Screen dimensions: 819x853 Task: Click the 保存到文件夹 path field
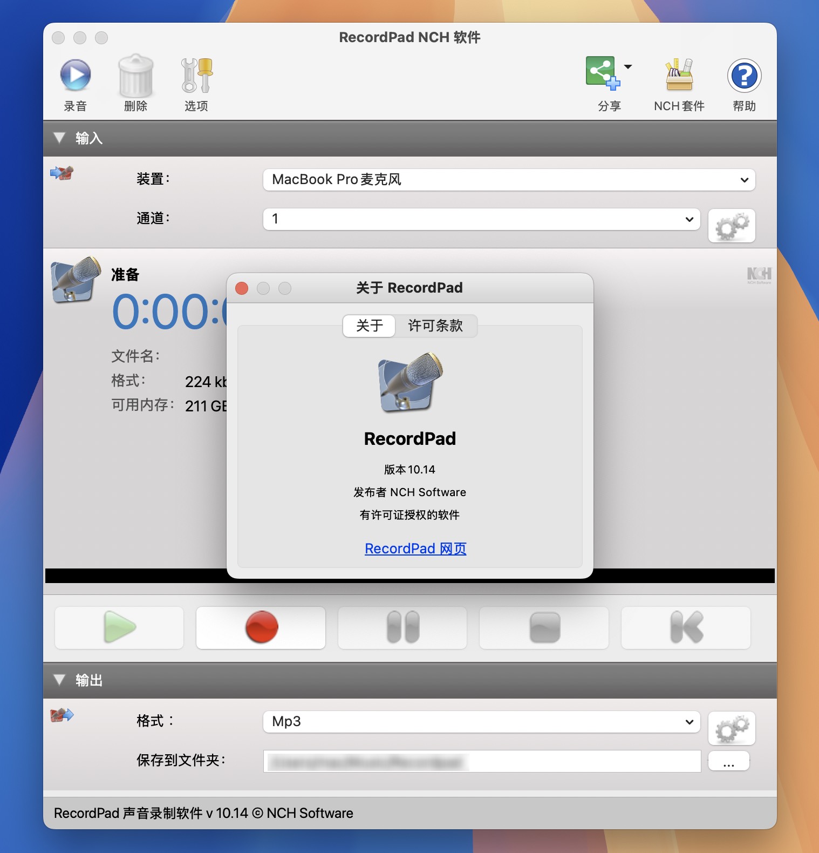coord(482,761)
